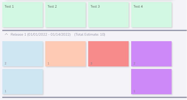
Task: Collapse the Release 1 section chevron
Action: [x=6, y=34]
